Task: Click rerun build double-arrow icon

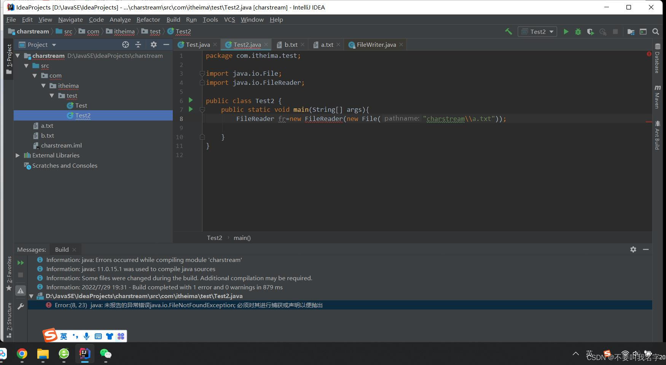Action: (x=21, y=263)
